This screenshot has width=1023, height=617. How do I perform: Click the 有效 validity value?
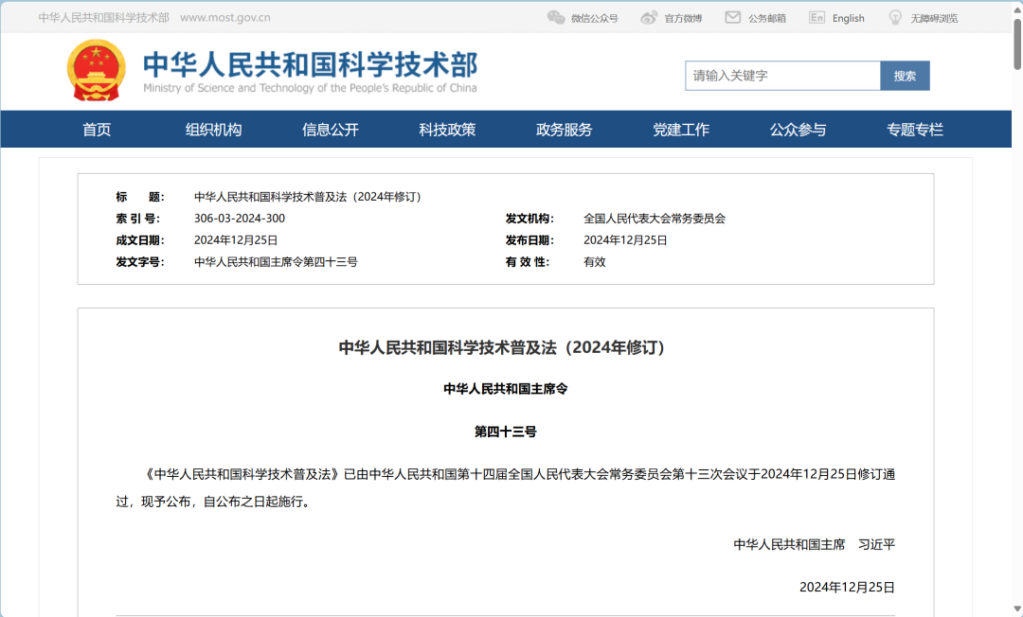pos(594,262)
